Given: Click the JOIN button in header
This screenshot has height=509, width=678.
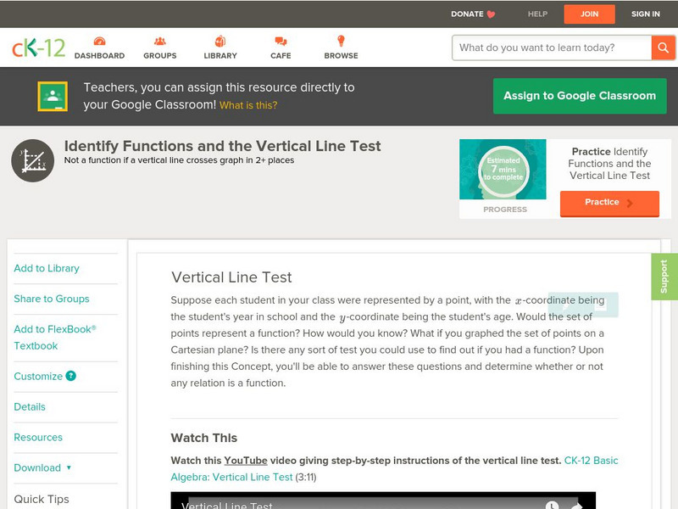Looking at the screenshot, I should pyautogui.click(x=590, y=14).
